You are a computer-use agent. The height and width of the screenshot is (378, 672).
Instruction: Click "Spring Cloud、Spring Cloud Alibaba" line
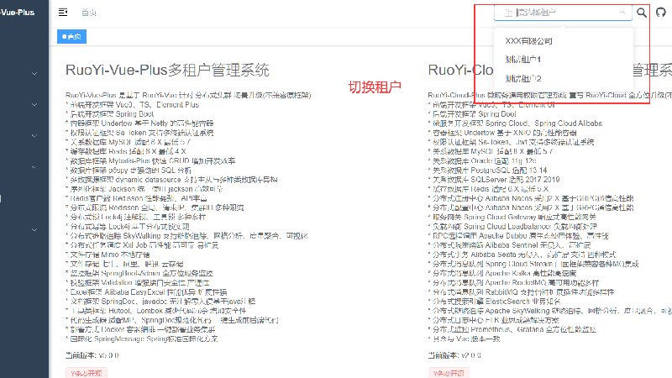pos(515,123)
